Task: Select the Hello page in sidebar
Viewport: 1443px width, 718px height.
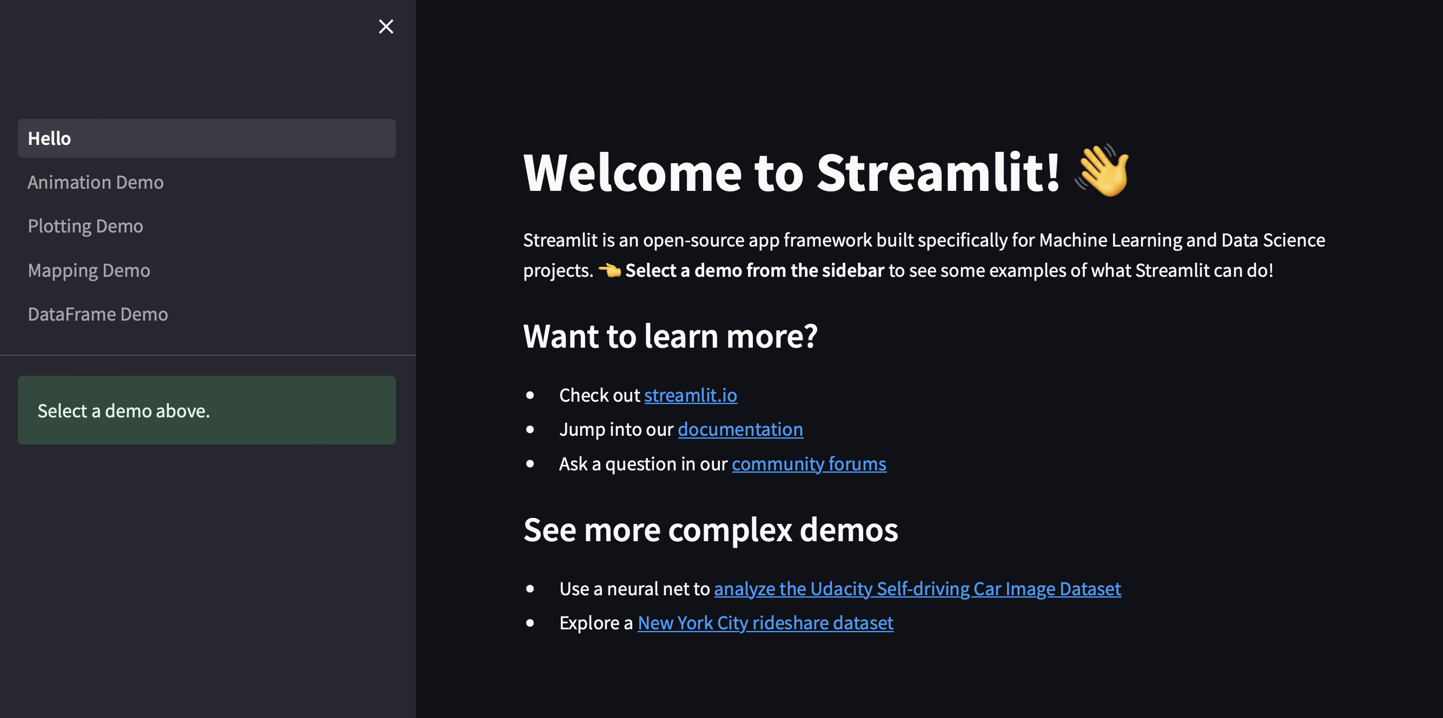Action: pyautogui.click(x=206, y=138)
